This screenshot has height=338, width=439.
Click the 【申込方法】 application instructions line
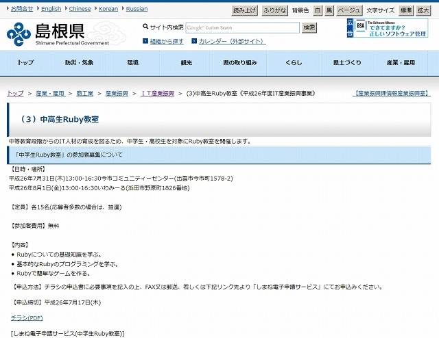(198, 287)
